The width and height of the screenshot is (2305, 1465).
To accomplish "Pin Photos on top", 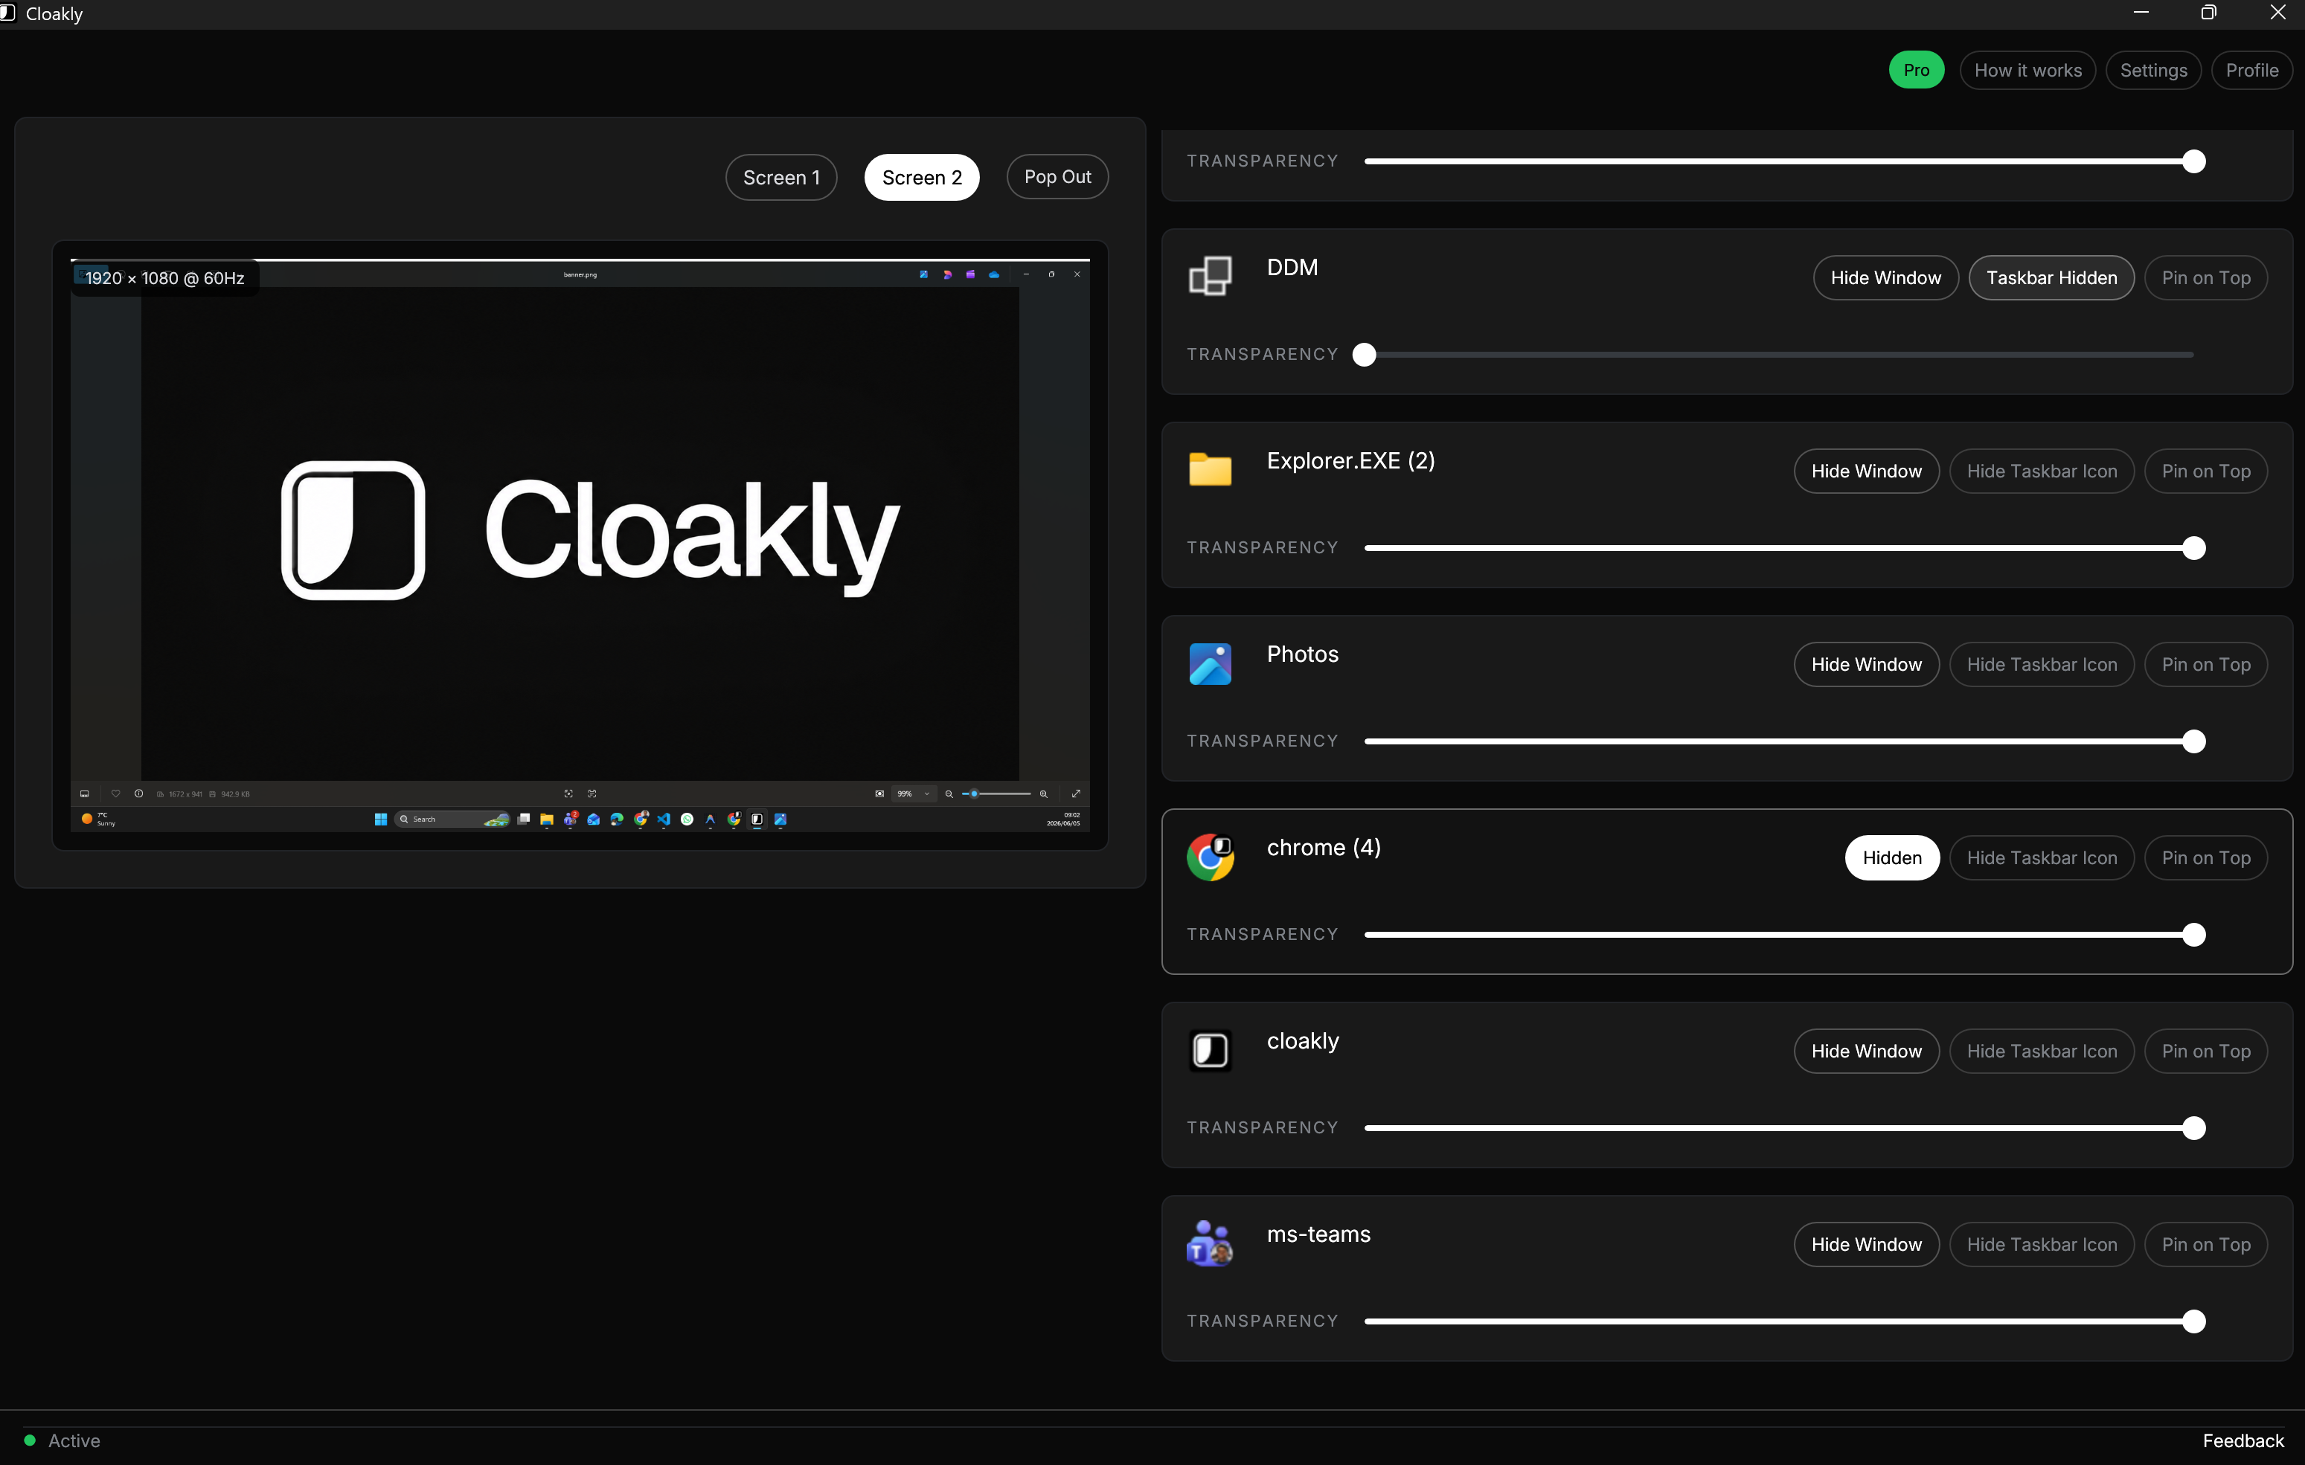I will (2205, 664).
